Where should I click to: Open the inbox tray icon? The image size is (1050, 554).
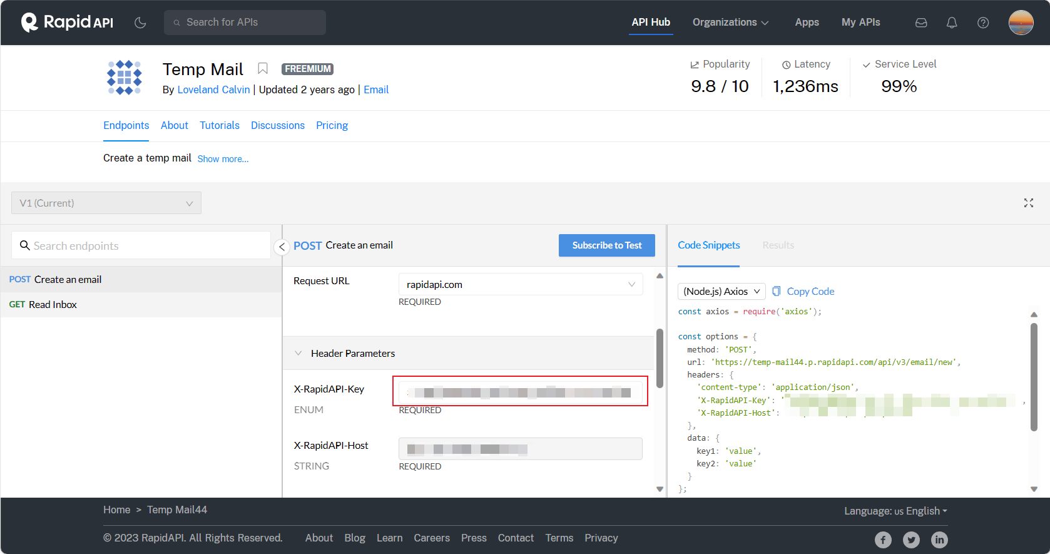(x=921, y=23)
